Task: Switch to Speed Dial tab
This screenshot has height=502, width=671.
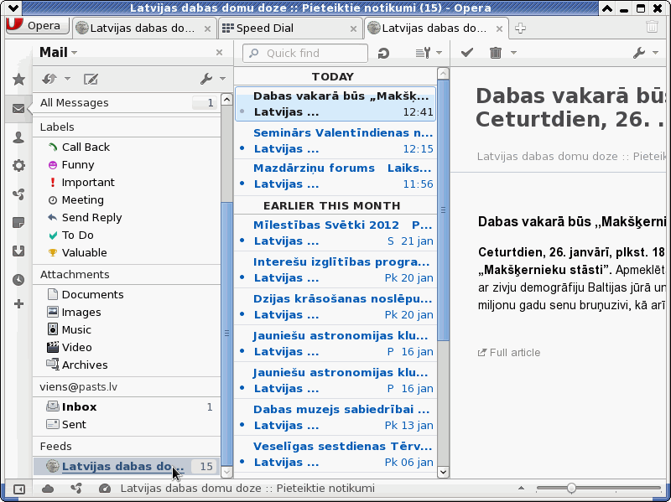Action: click(x=289, y=28)
